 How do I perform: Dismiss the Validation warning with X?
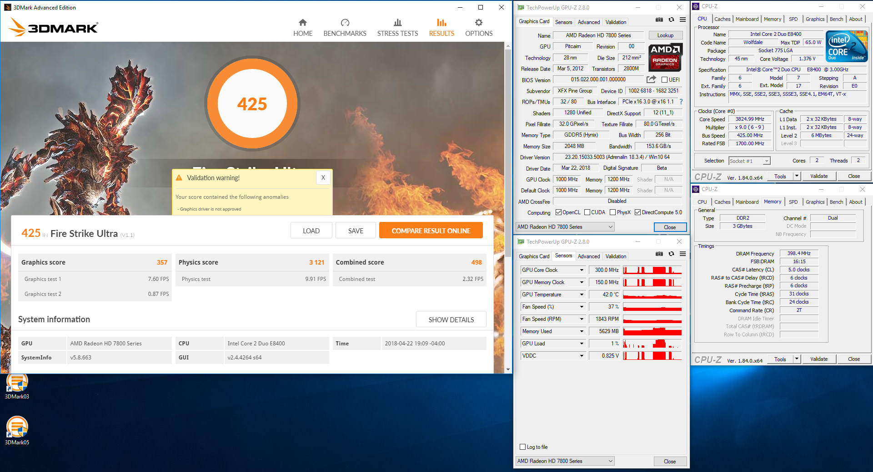(x=323, y=178)
